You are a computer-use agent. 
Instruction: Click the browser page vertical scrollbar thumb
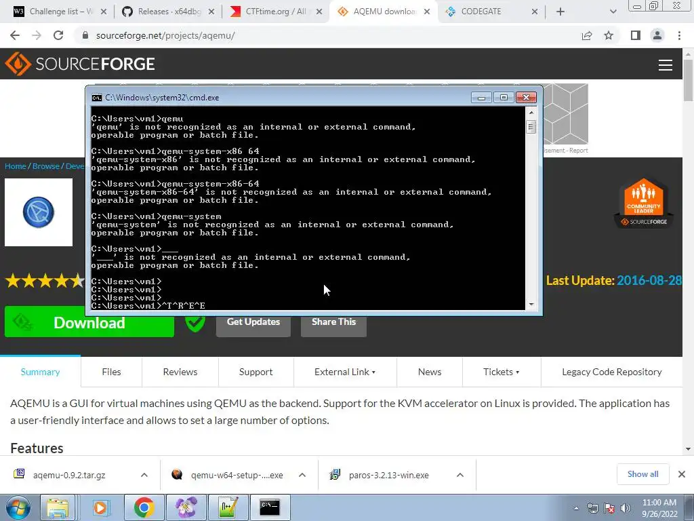pyautogui.click(x=689, y=80)
